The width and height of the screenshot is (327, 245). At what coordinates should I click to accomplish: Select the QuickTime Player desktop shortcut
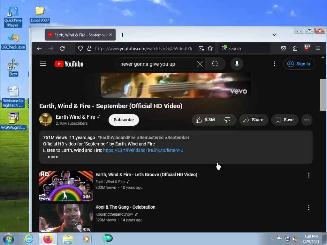(x=13, y=17)
